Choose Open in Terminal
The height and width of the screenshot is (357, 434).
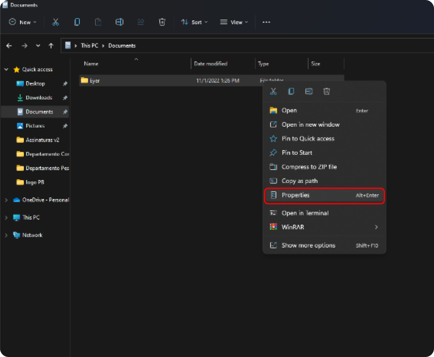tap(324, 213)
